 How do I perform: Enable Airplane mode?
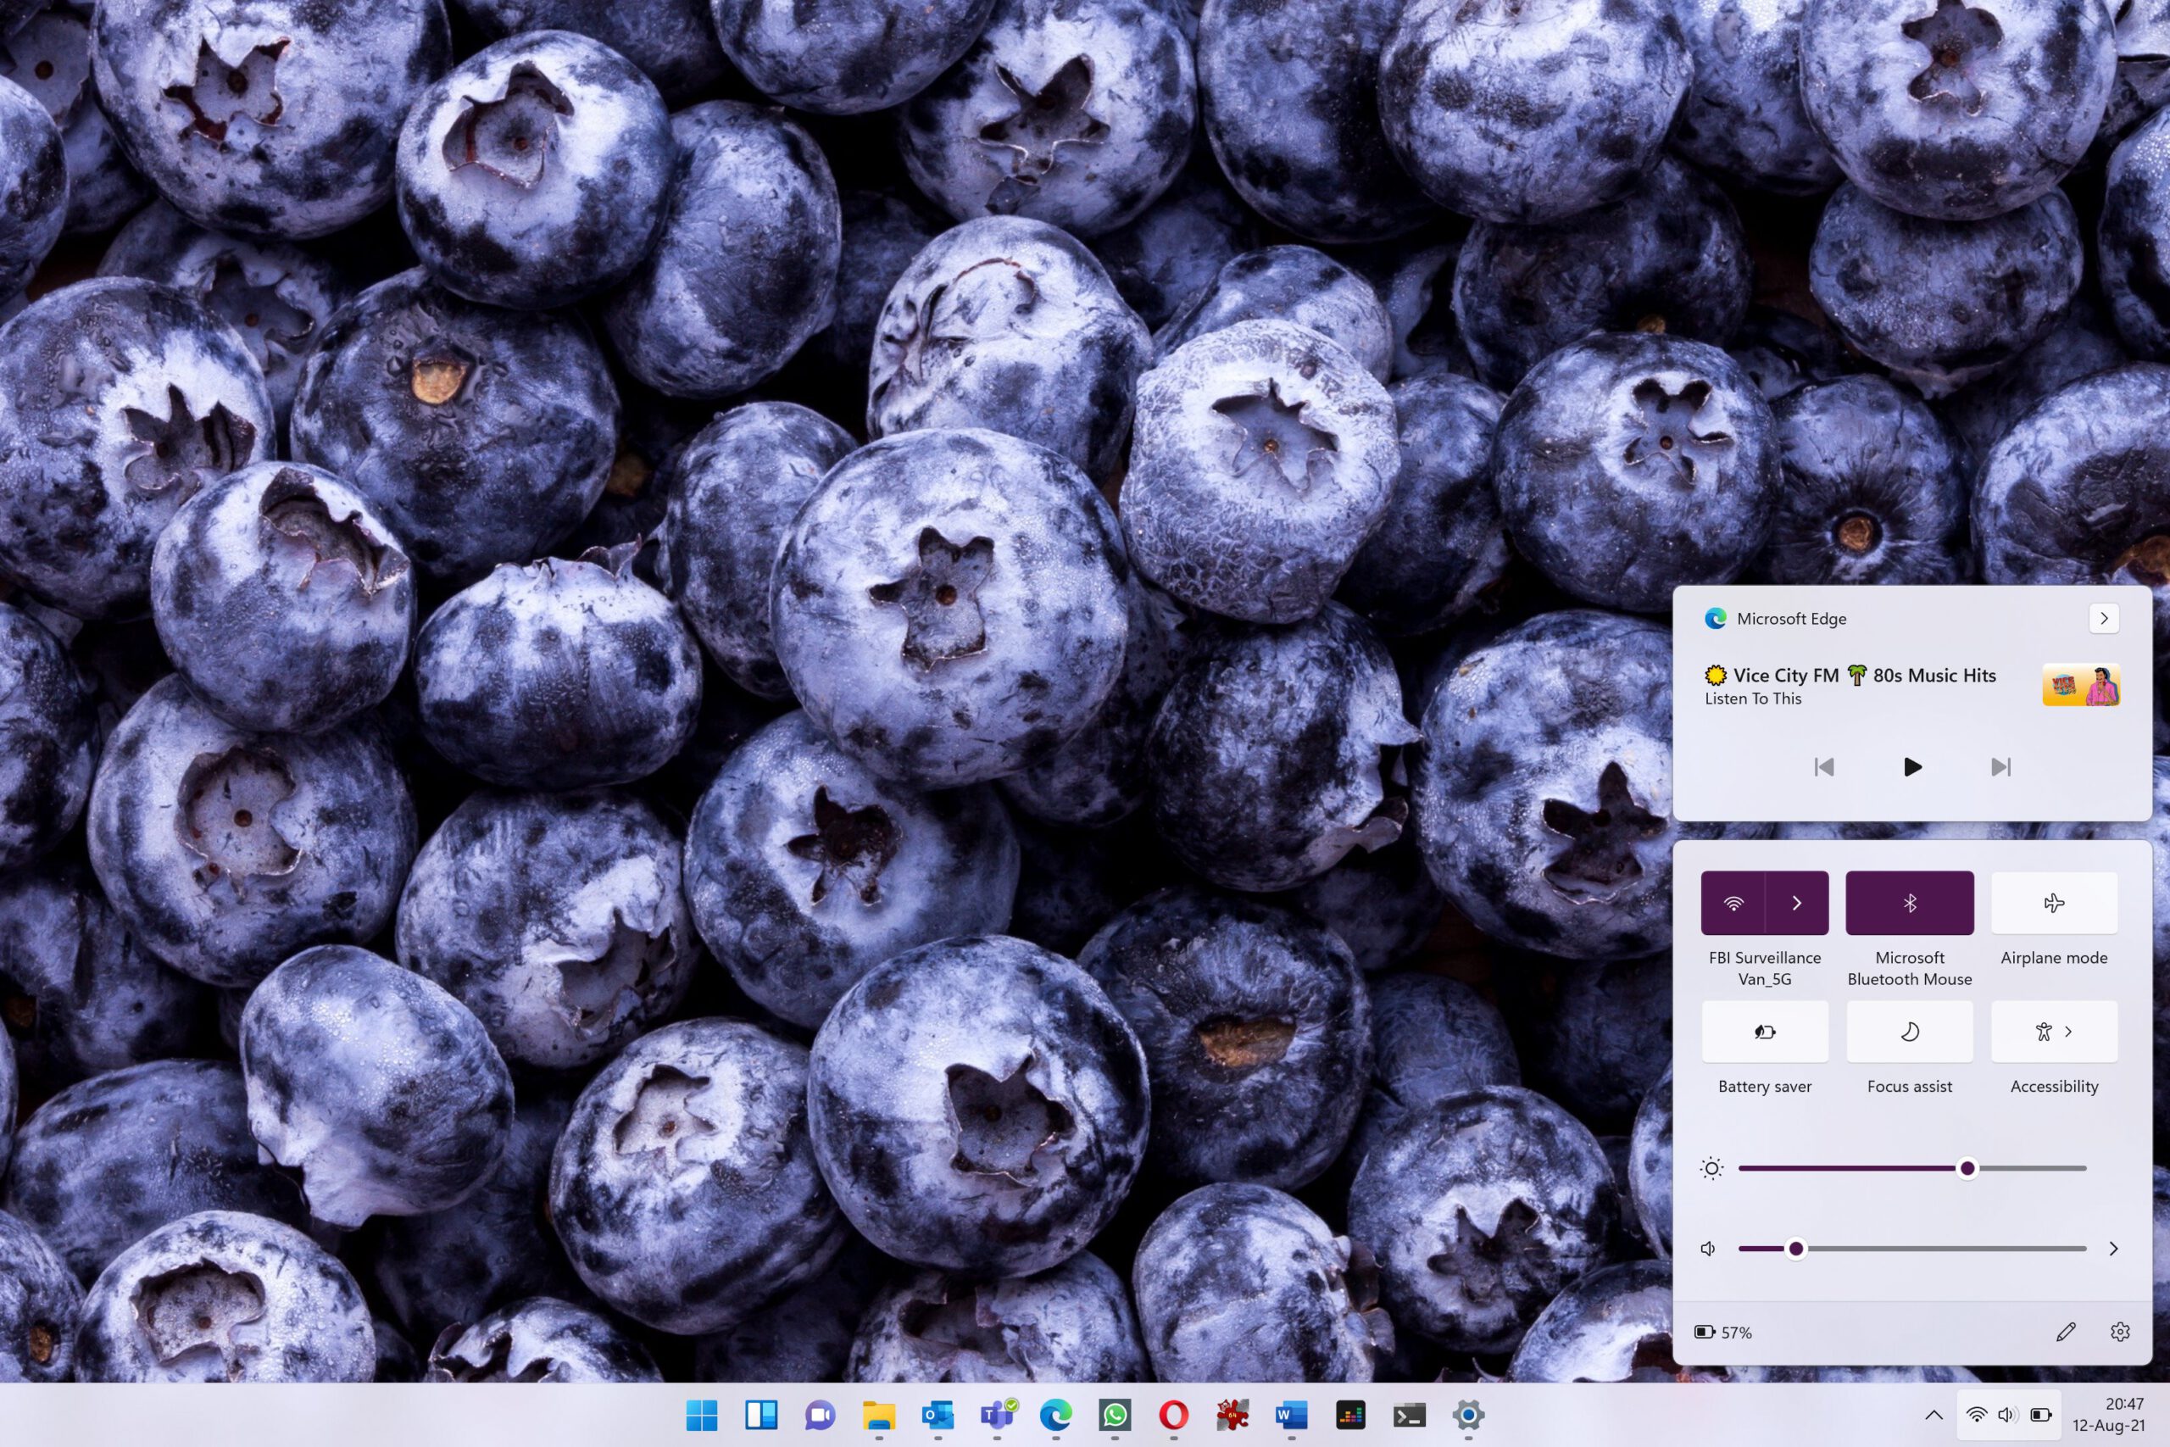point(2054,903)
